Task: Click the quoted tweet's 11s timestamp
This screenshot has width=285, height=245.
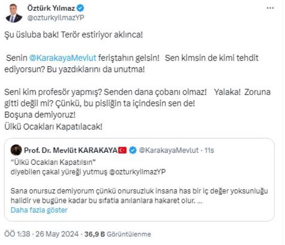Action: click(x=210, y=150)
